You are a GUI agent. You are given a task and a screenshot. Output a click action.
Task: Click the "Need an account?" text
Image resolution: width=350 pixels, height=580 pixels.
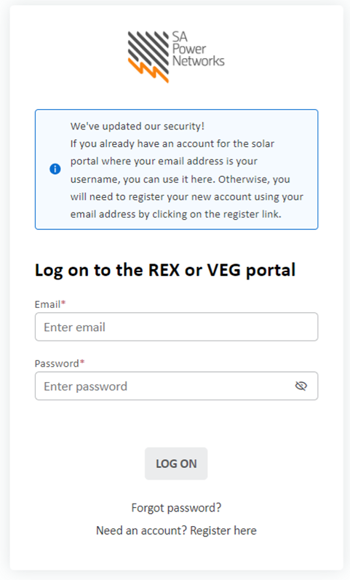click(142, 531)
